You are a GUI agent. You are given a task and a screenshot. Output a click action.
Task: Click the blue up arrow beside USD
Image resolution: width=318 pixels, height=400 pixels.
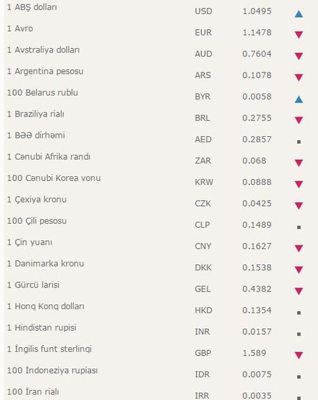298,14
